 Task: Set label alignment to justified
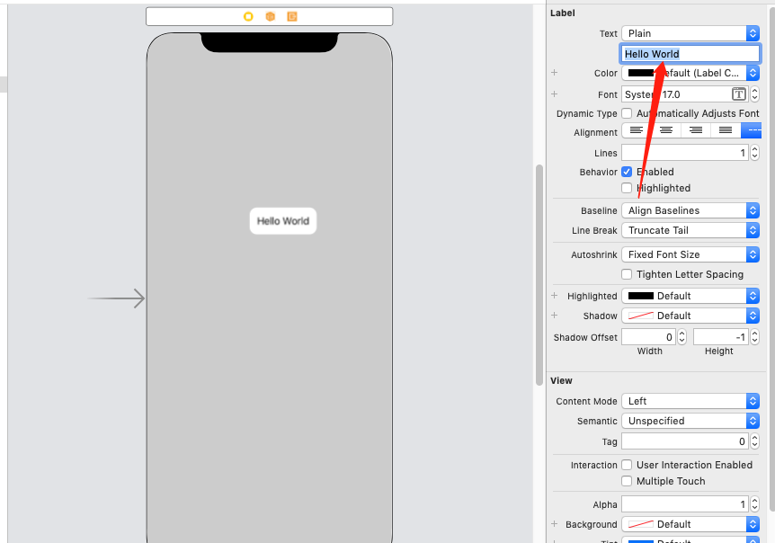pyautogui.click(x=726, y=130)
